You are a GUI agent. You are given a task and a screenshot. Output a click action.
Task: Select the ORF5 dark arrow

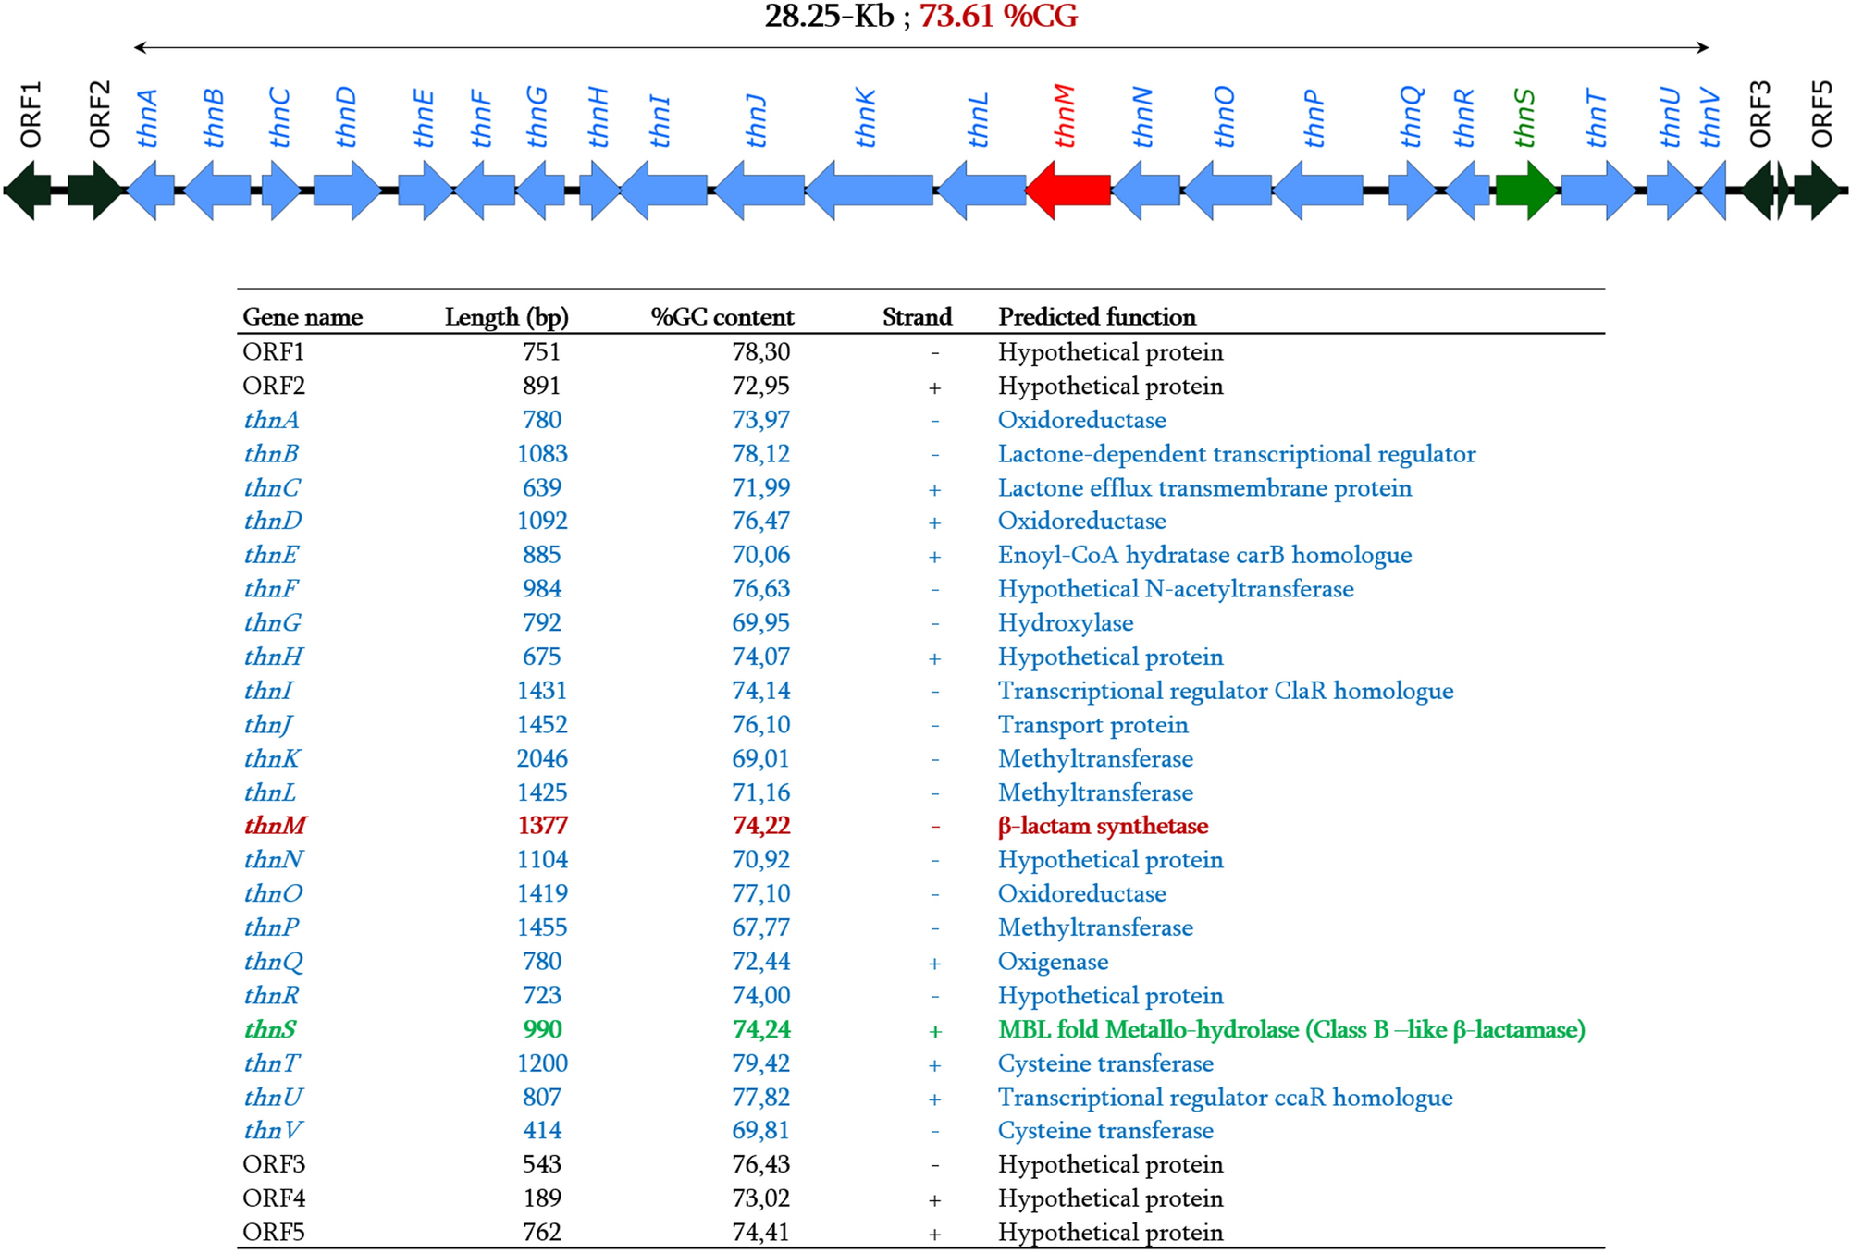click(1818, 190)
